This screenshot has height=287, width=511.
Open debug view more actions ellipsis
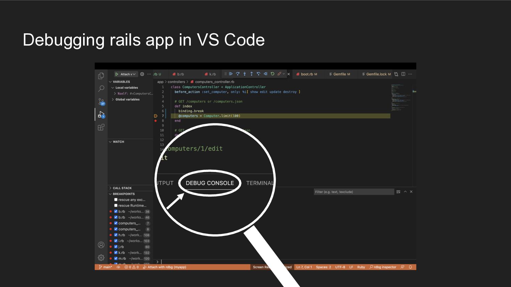point(149,74)
